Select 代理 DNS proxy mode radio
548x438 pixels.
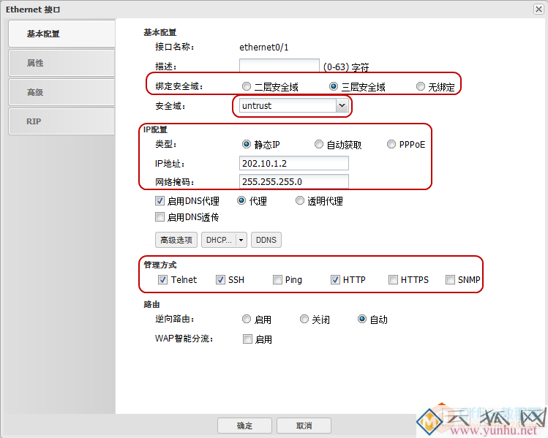(241, 201)
